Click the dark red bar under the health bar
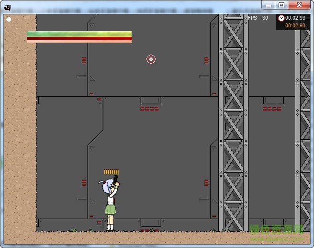 (x=79, y=38)
